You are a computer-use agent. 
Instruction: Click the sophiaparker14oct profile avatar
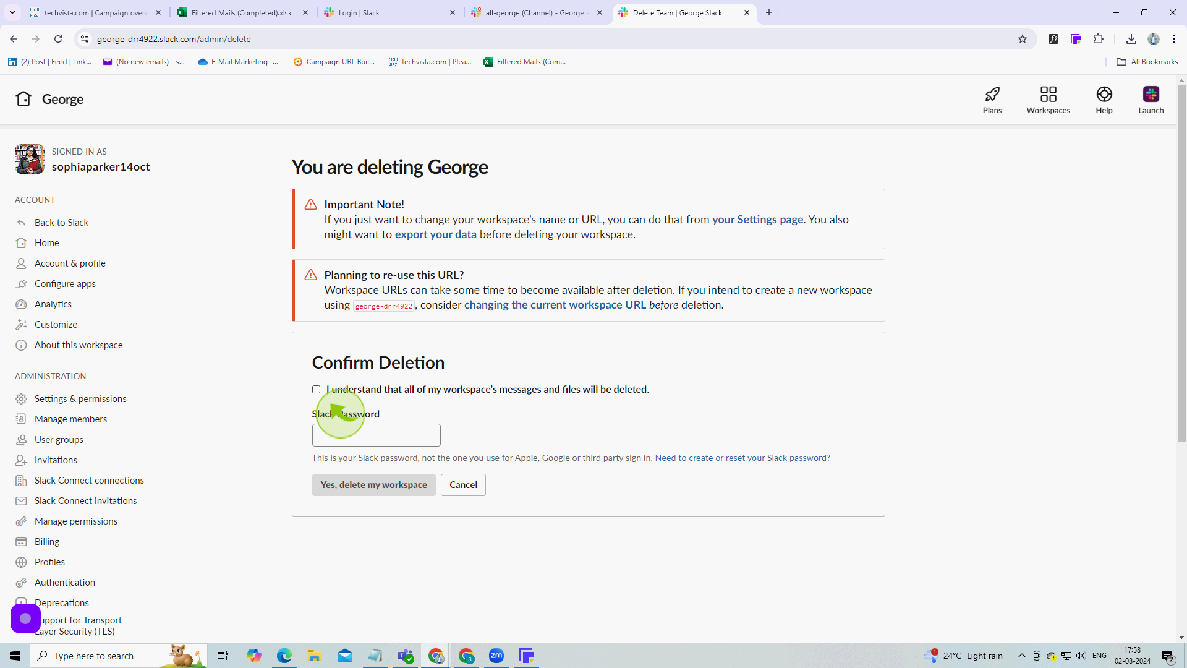point(30,160)
